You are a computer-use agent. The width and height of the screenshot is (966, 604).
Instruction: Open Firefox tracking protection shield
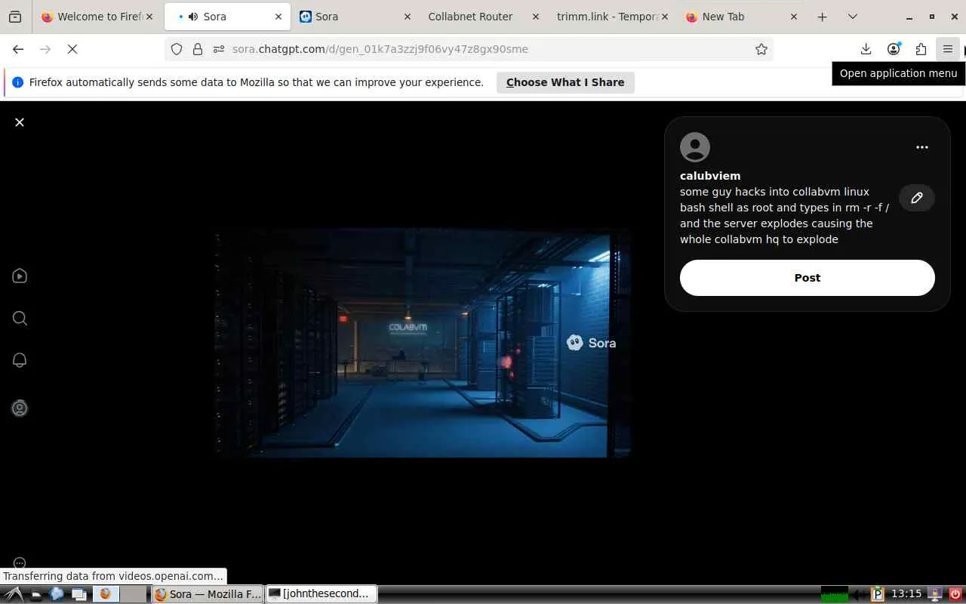(177, 49)
